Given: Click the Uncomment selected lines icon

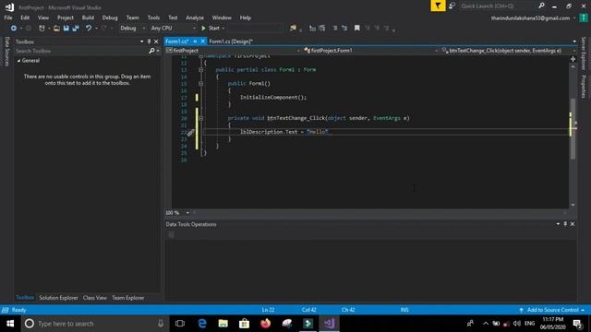Looking at the screenshot, I should coord(322,29).
